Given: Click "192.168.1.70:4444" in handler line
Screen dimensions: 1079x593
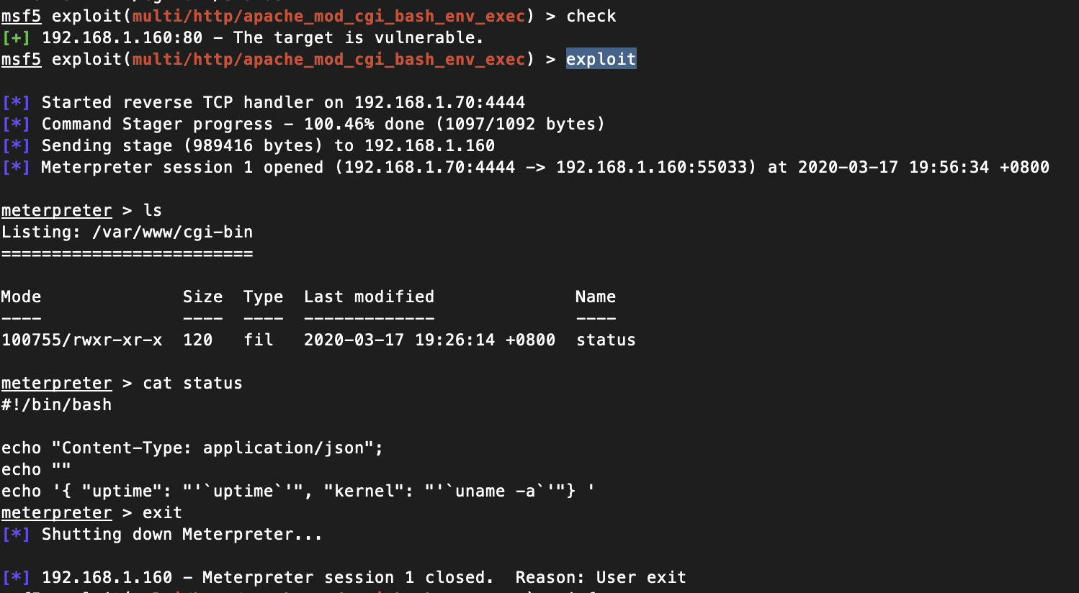Looking at the screenshot, I should pyautogui.click(x=439, y=102).
